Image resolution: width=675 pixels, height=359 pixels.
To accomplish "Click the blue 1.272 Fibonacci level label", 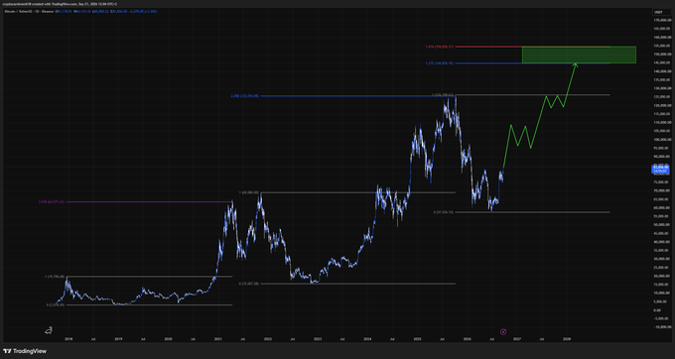I will (x=439, y=63).
